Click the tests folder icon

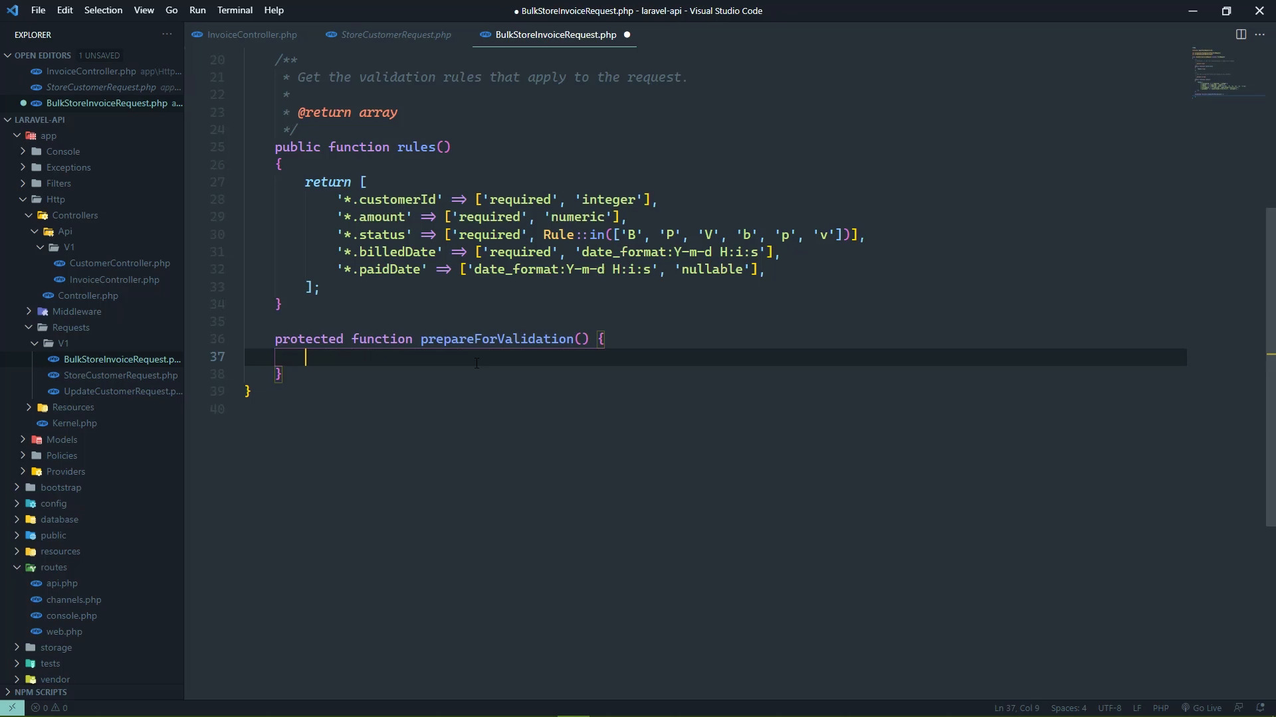(31, 663)
